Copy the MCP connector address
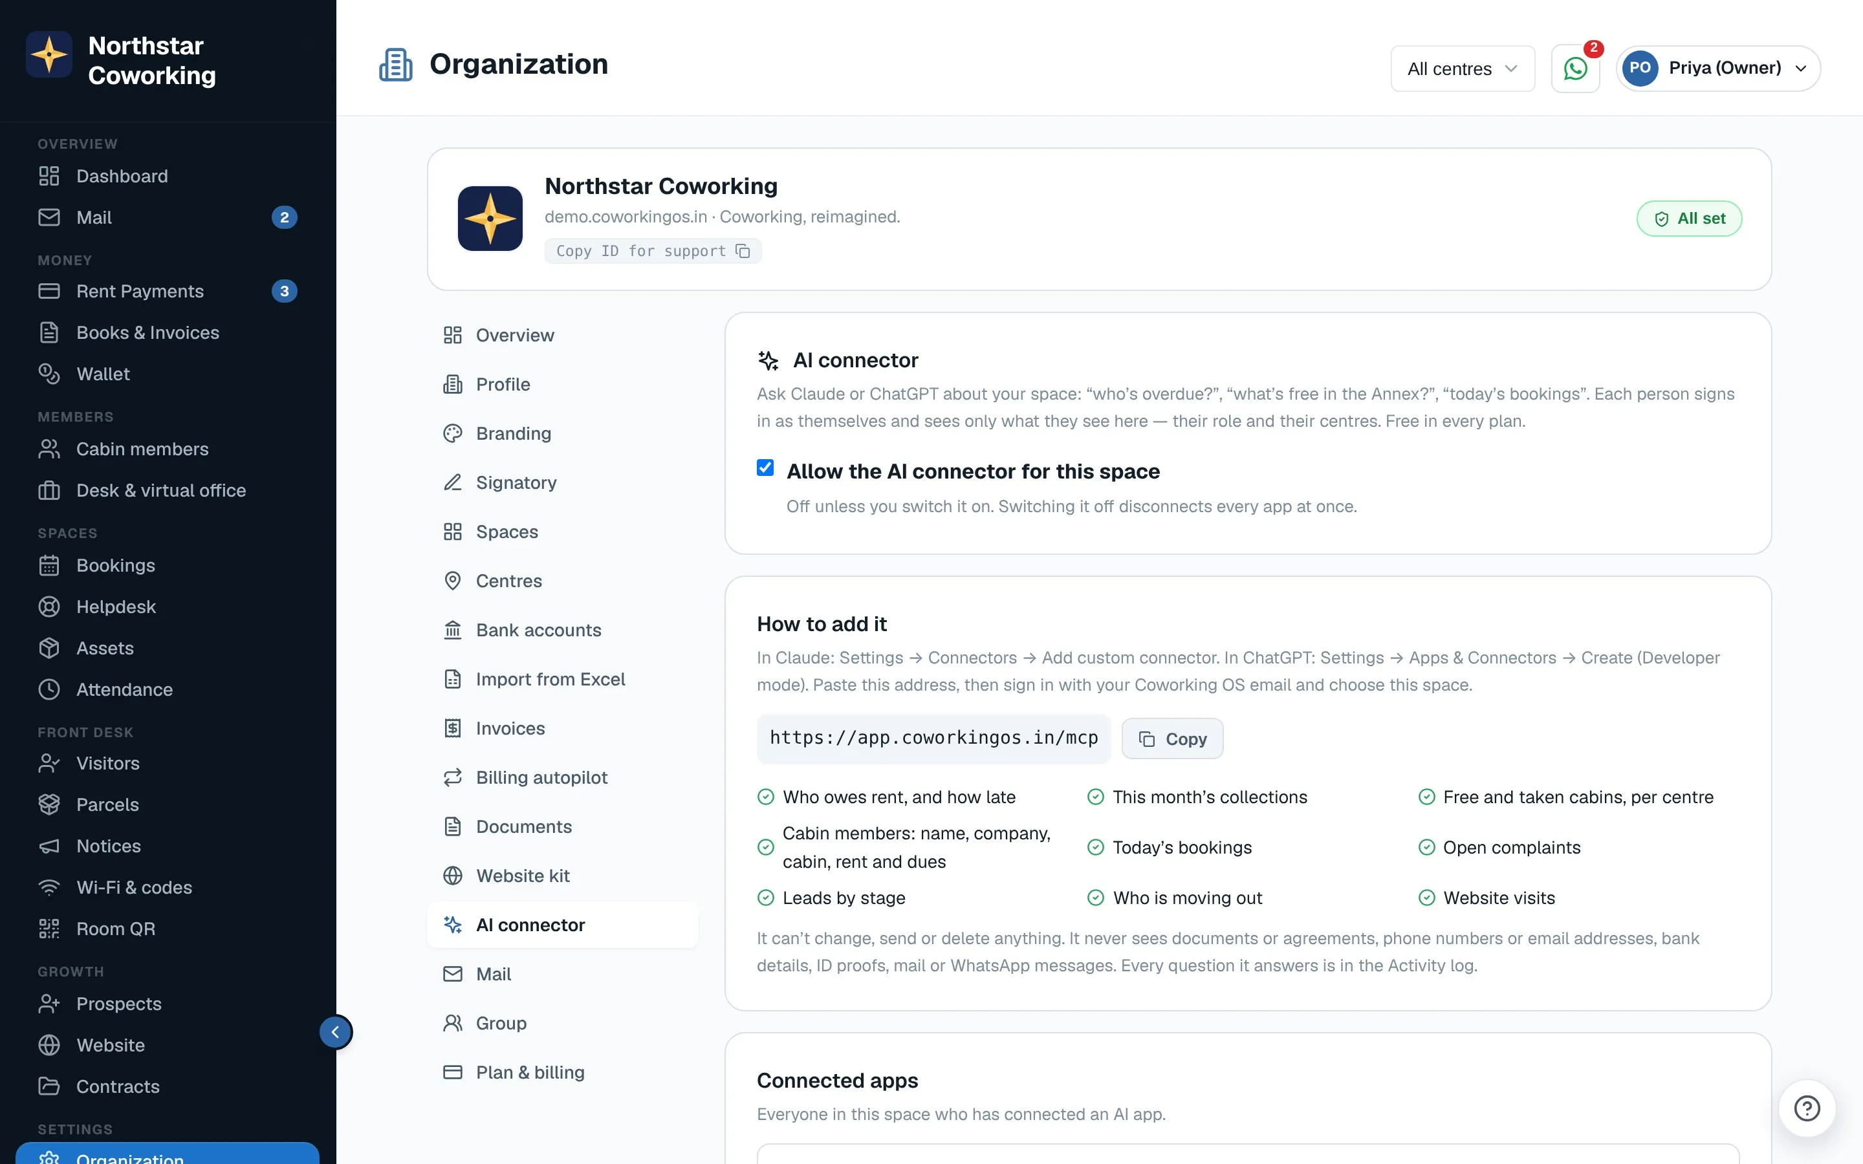Viewport: 1863px width, 1164px height. 1171,739
